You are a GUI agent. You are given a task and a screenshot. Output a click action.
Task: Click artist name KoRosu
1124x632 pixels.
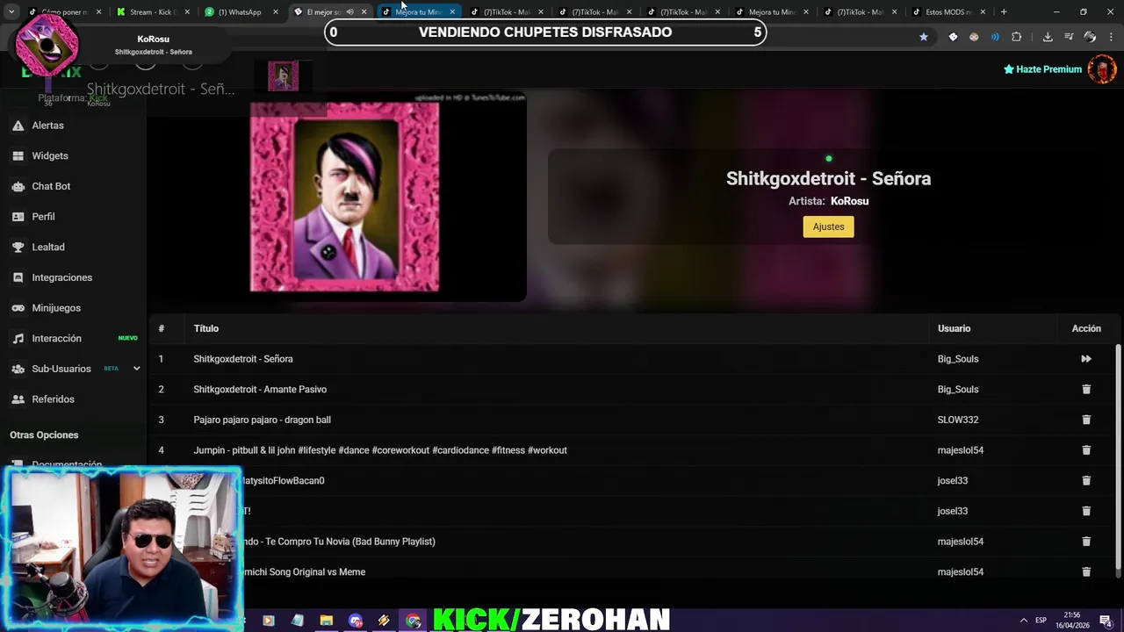tap(849, 201)
